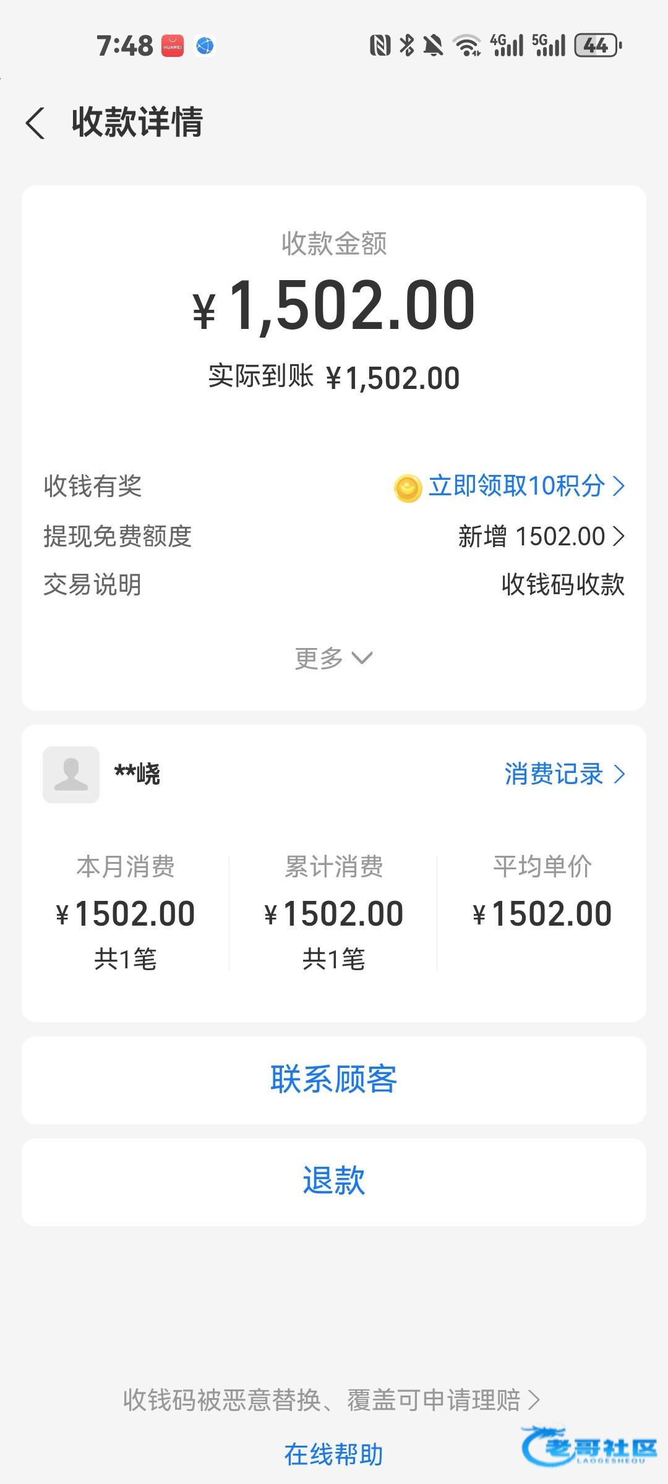Tap the gold coin reward icon
The height and width of the screenshot is (1484, 668).
[x=408, y=488]
